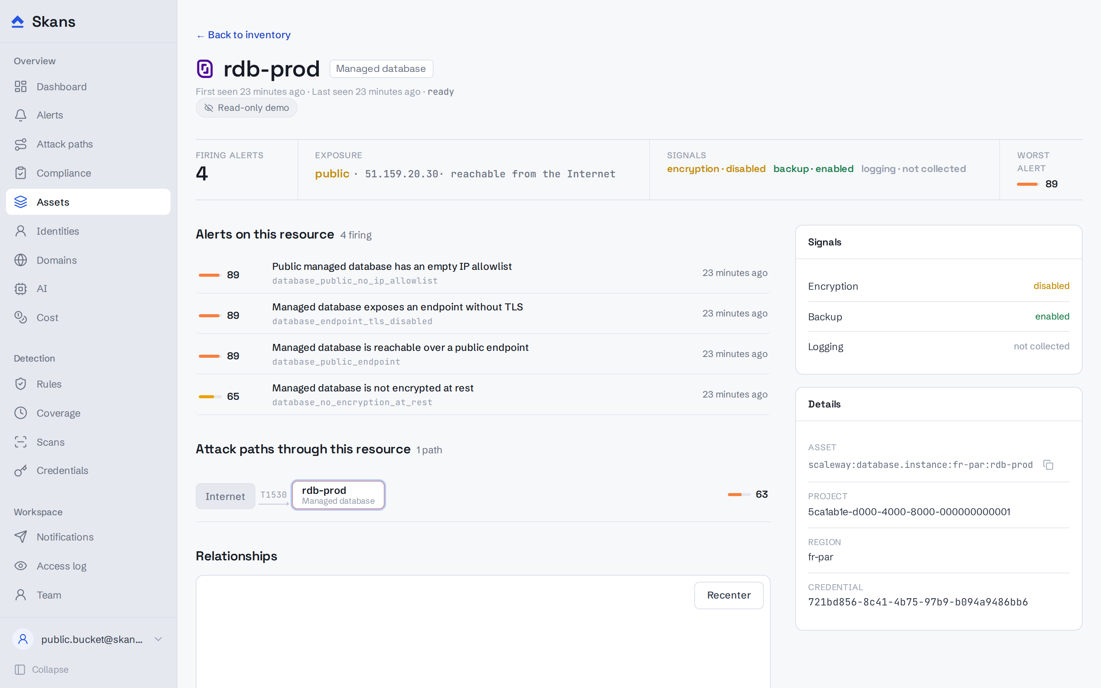The image size is (1101, 688).
Task: Open the Cost coins icon
Action: pyautogui.click(x=21, y=317)
